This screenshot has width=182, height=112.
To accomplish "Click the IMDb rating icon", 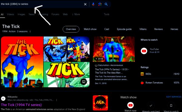I will 142,74.
